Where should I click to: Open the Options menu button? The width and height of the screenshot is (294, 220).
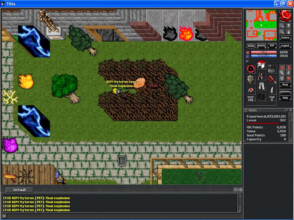click(285, 91)
